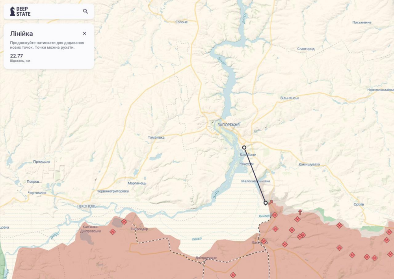
Task: Click the DeepState chess knight logo
Action: pos(12,11)
